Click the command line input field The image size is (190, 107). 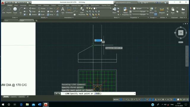coord(98,94)
